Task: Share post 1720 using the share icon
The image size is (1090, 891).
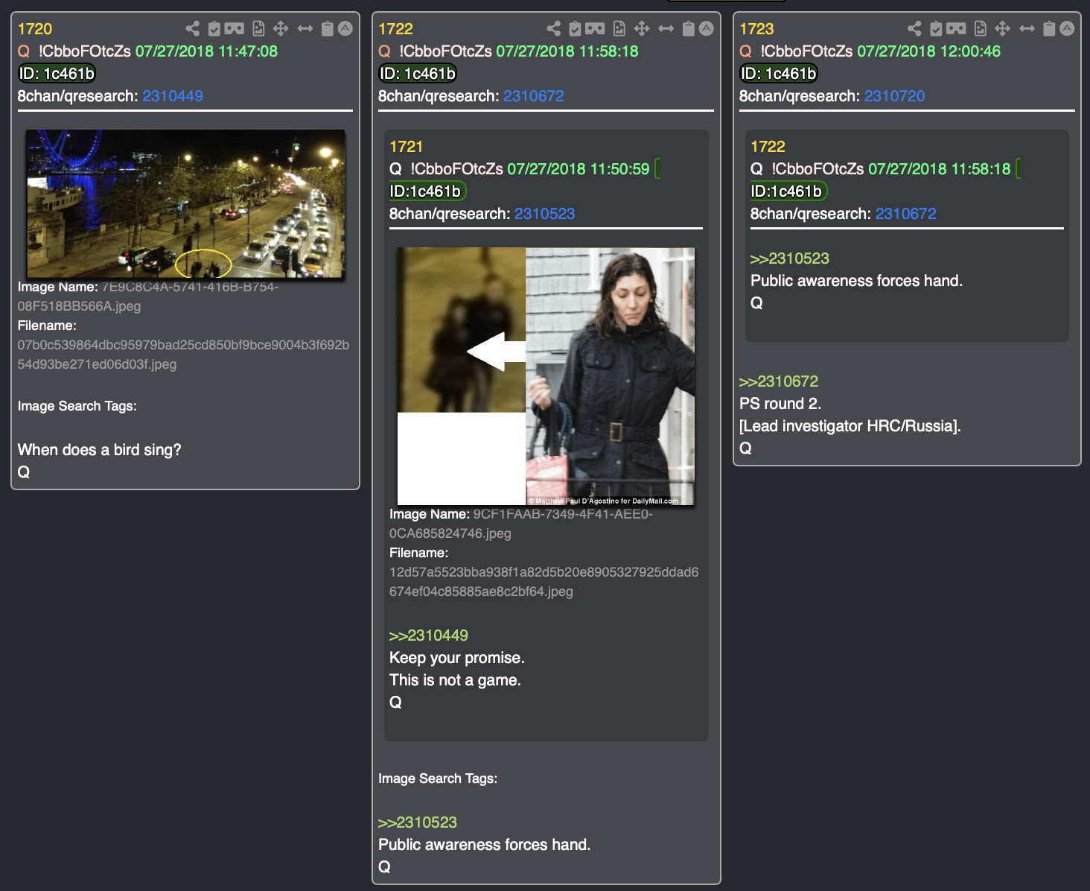Action: [x=193, y=29]
